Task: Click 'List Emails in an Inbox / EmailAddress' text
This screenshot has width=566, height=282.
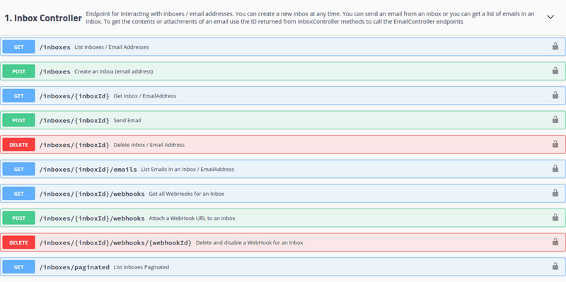Action: click(187, 170)
